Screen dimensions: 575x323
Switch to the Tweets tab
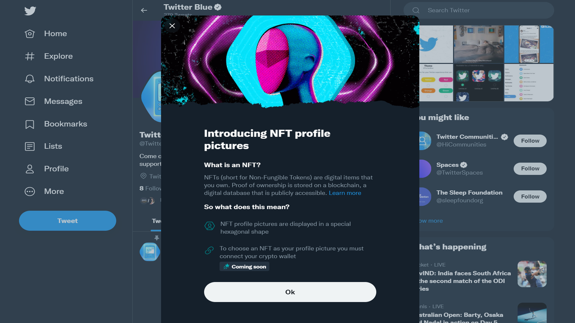click(158, 221)
